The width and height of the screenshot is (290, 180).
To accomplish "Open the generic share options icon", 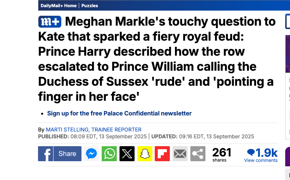I will point(198,154).
